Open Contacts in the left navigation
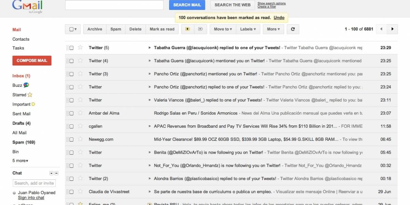This screenshot has height=205, width=410. pos(21,39)
